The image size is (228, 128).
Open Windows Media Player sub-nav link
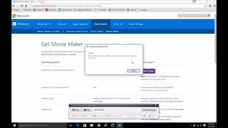click(x=77, y=31)
